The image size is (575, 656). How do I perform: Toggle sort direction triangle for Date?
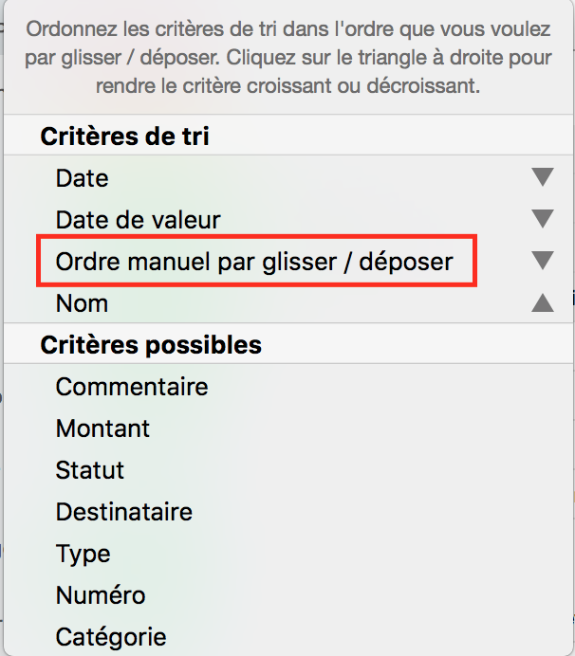tap(542, 177)
